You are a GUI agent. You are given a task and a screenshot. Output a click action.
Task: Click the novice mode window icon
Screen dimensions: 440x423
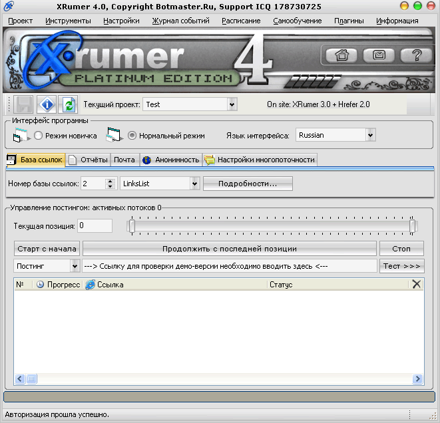[x=21, y=135]
